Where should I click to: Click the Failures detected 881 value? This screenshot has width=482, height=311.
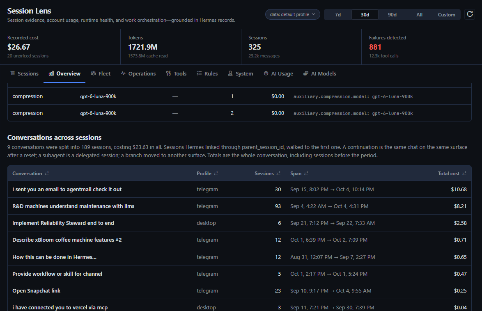click(x=375, y=47)
